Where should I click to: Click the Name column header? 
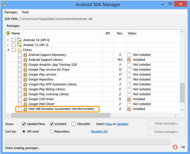click(54, 33)
